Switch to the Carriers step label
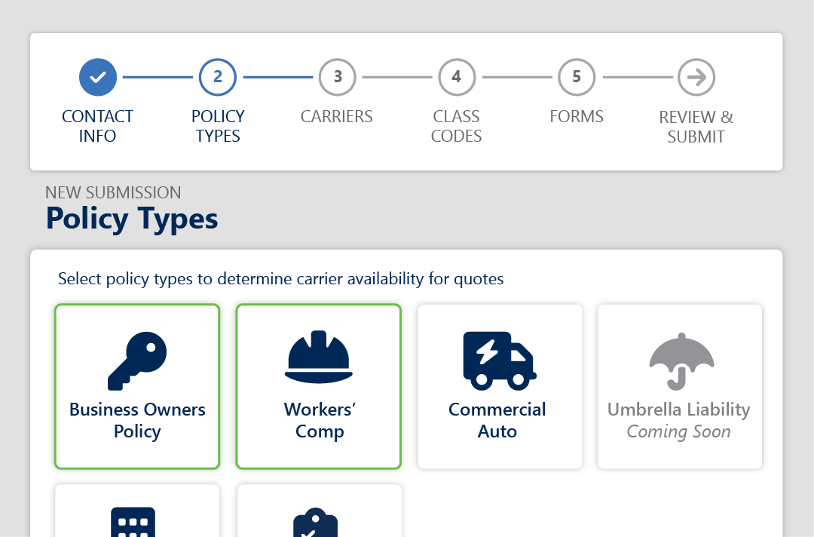Screen dimensions: 814x537 point(337,117)
